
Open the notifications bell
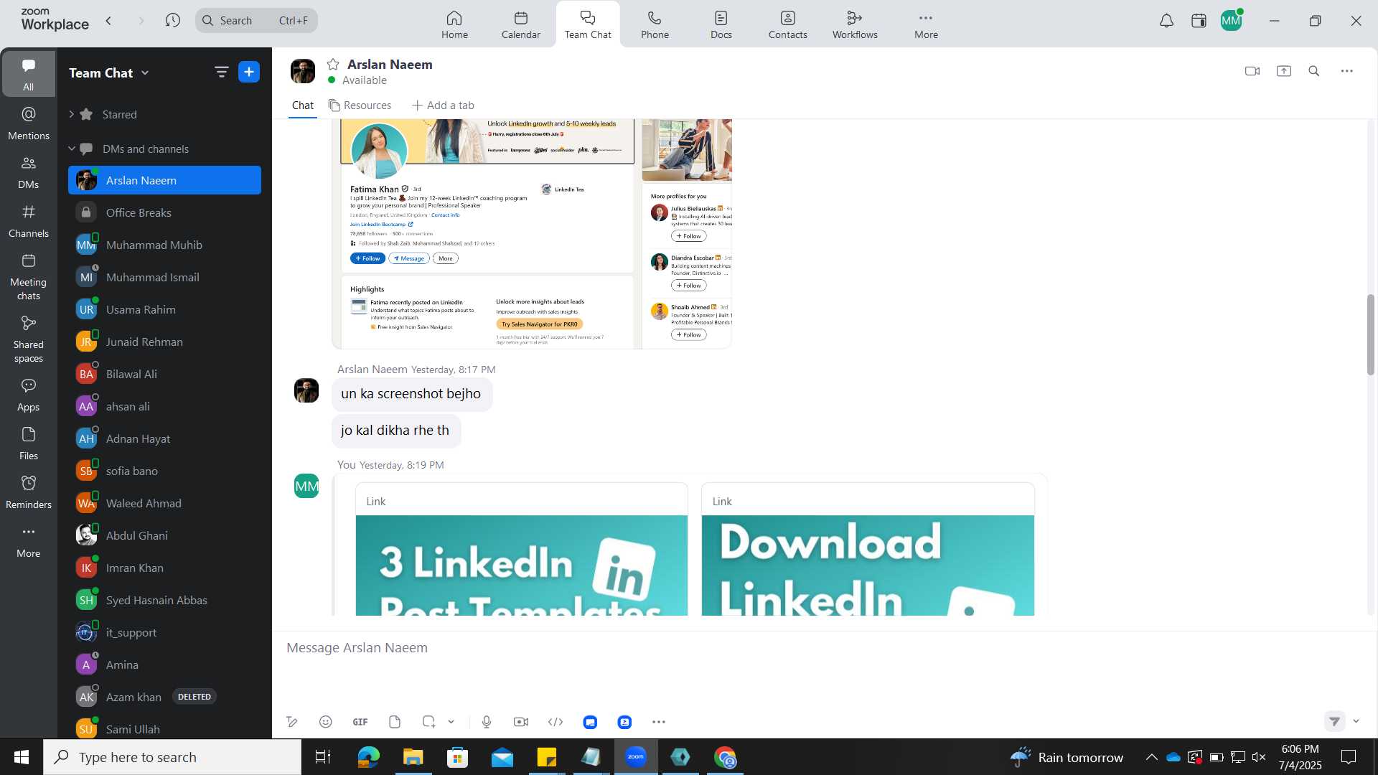pos(1166,21)
